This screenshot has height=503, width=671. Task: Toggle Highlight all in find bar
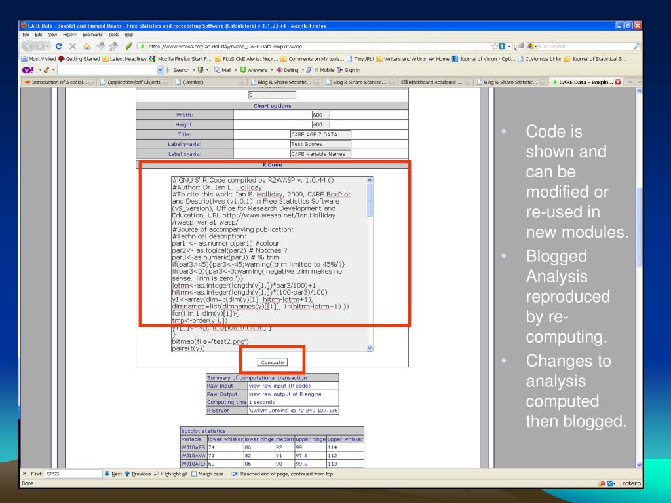[x=170, y=474]
